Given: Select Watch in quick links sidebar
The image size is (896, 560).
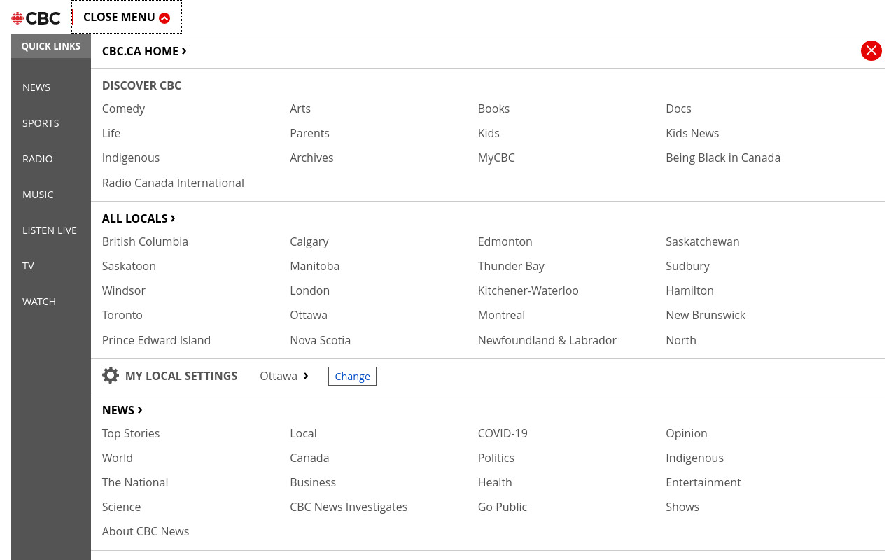Looking at the screenshot, I should 39,302.
